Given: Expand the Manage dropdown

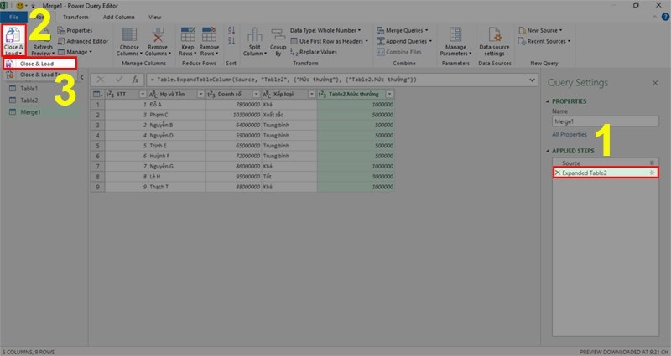Looking at the screenshot, I should (x=75, y=52).
